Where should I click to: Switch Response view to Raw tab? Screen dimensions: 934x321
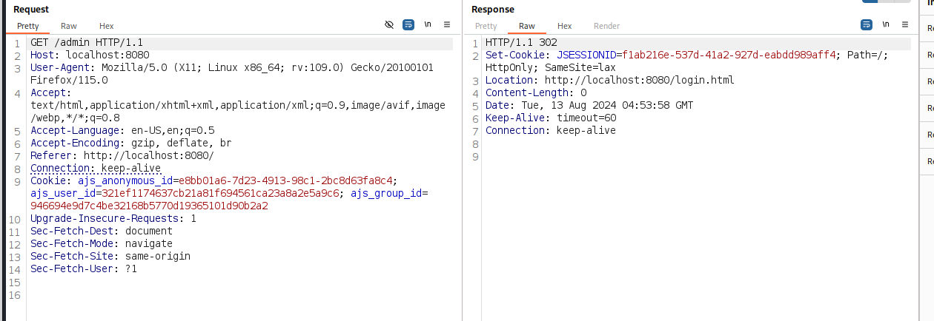(x=527, y=26)
